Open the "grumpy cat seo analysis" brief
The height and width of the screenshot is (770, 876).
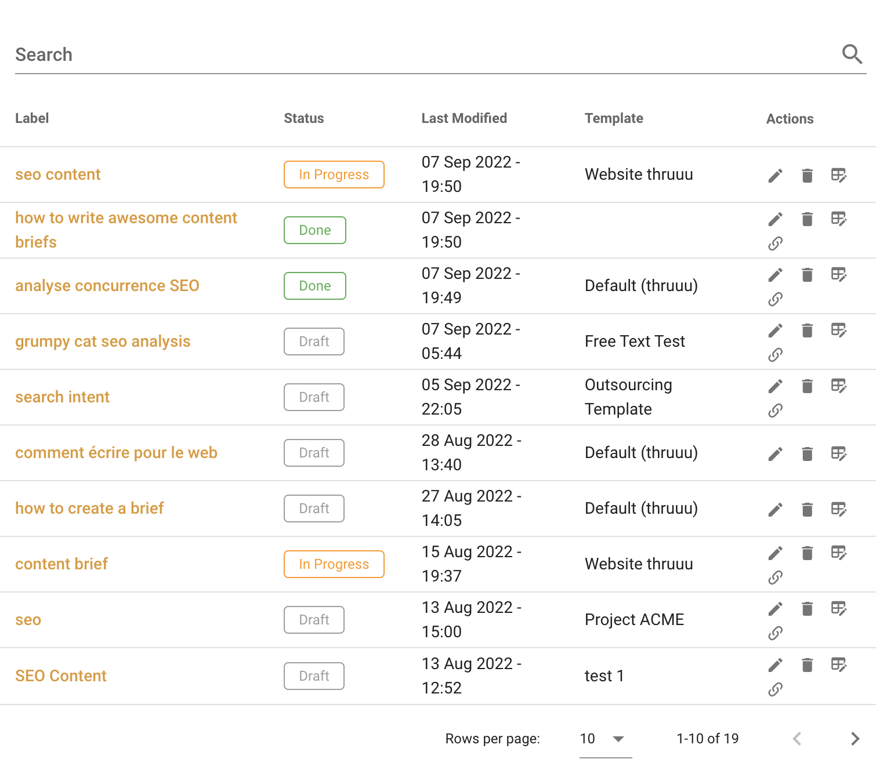[x=103, y=342]
